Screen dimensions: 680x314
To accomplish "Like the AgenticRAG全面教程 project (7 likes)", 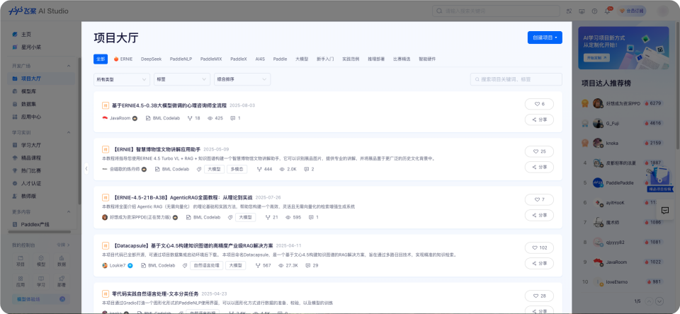I will pyautogui.click(x=539, y=199).
